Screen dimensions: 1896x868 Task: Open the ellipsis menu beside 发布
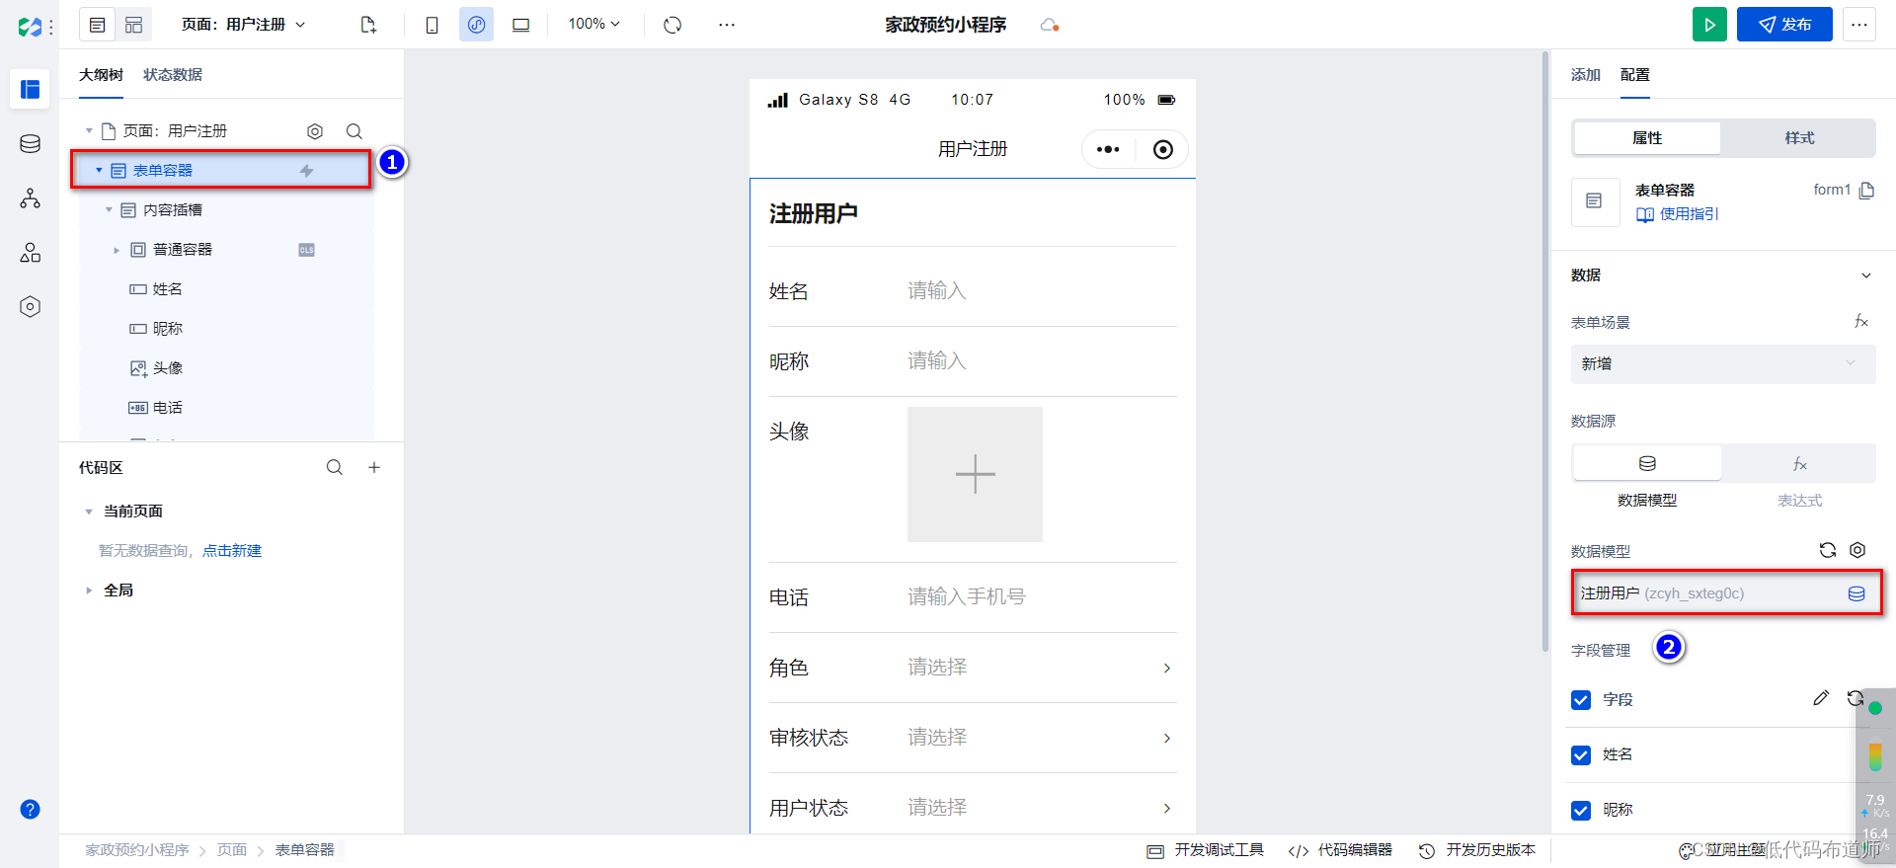1859,25
